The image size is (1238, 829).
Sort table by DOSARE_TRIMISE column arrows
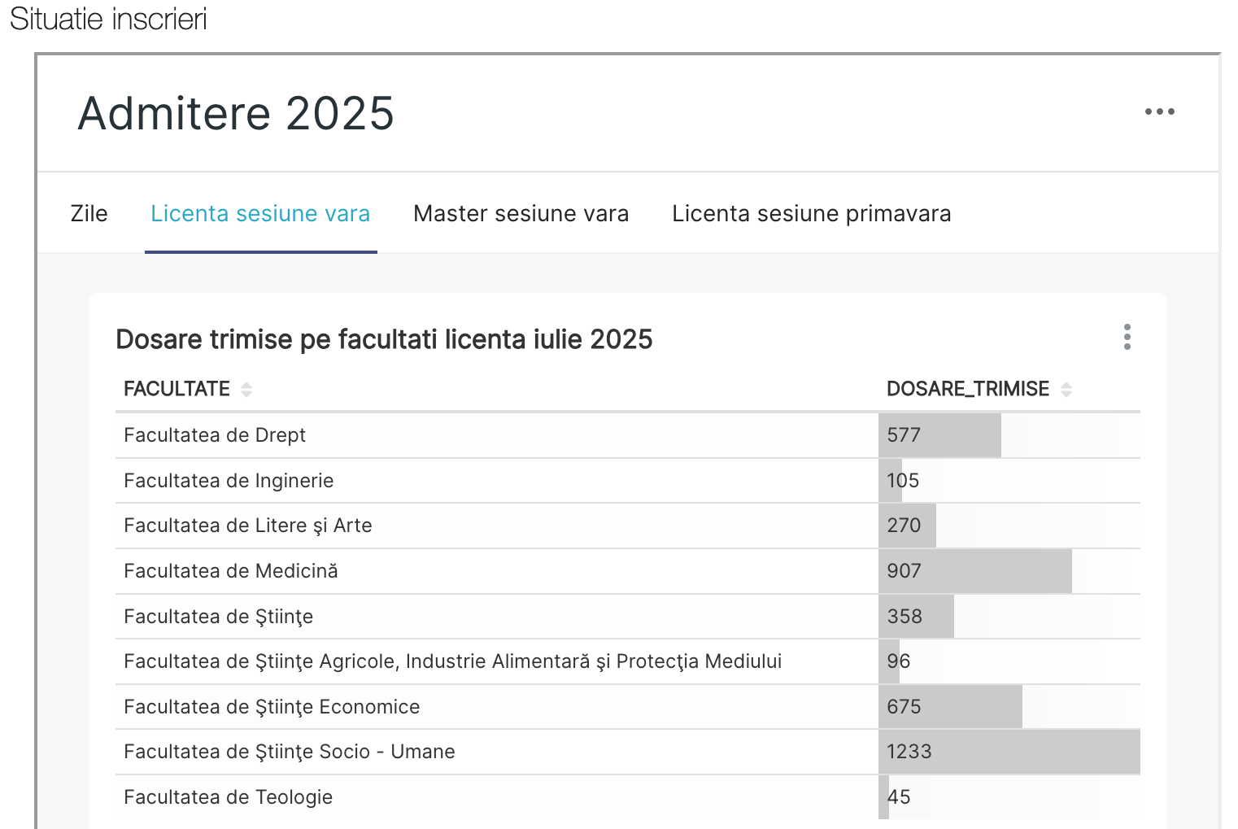pyautogui.click(x=1066, y=390)
